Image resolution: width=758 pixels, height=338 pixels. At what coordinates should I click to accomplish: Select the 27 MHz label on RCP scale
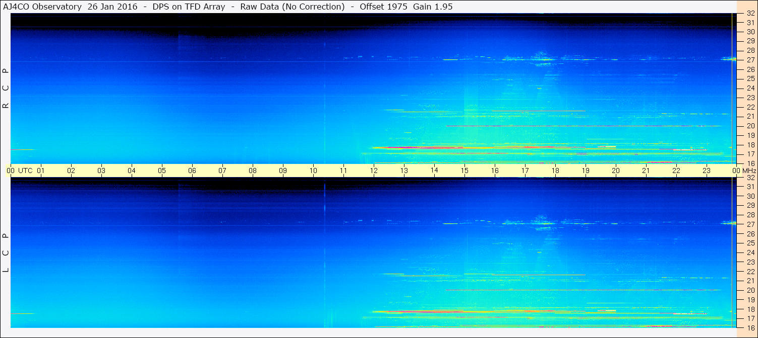click(750, 60)
